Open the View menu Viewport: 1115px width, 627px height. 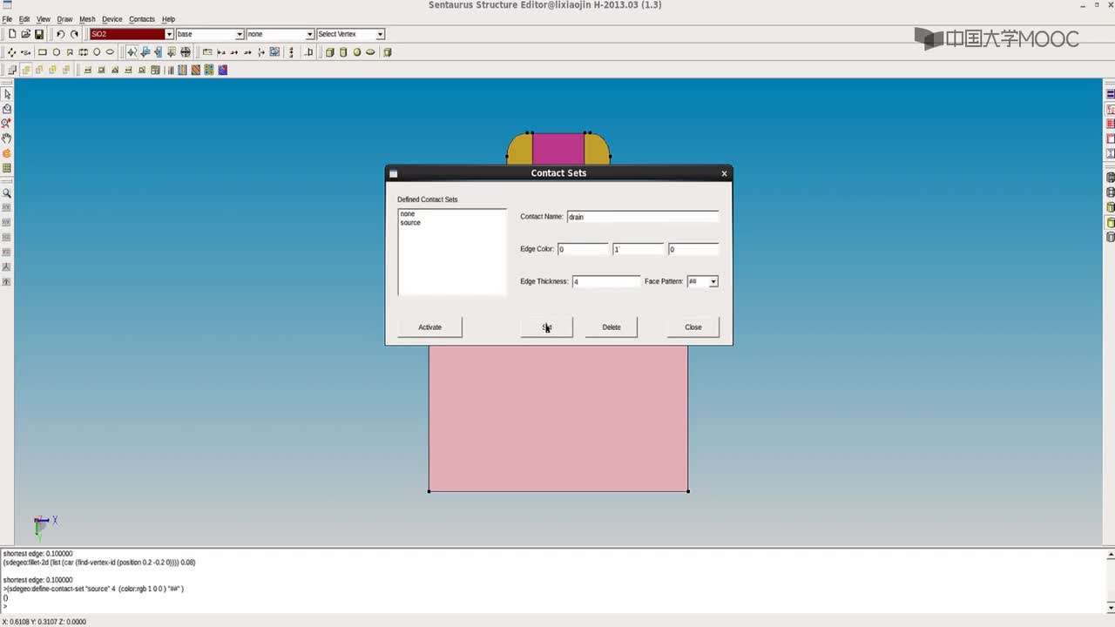43,19
